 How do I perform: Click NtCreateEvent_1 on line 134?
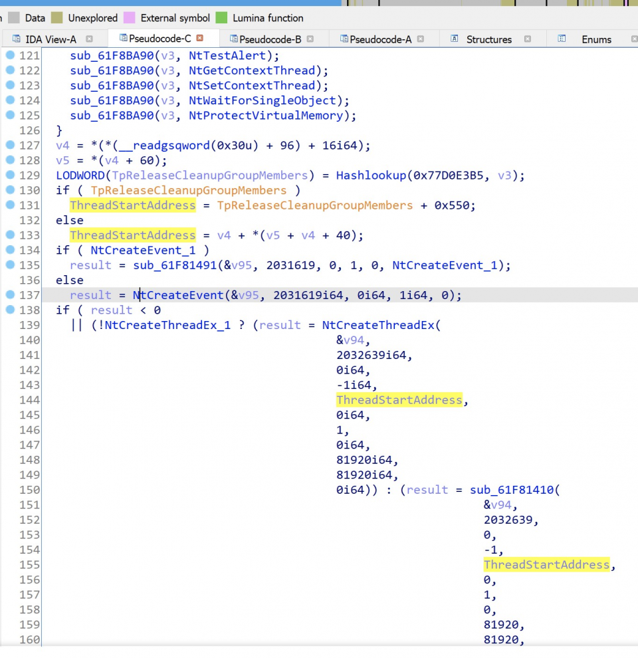pos(143,251)
